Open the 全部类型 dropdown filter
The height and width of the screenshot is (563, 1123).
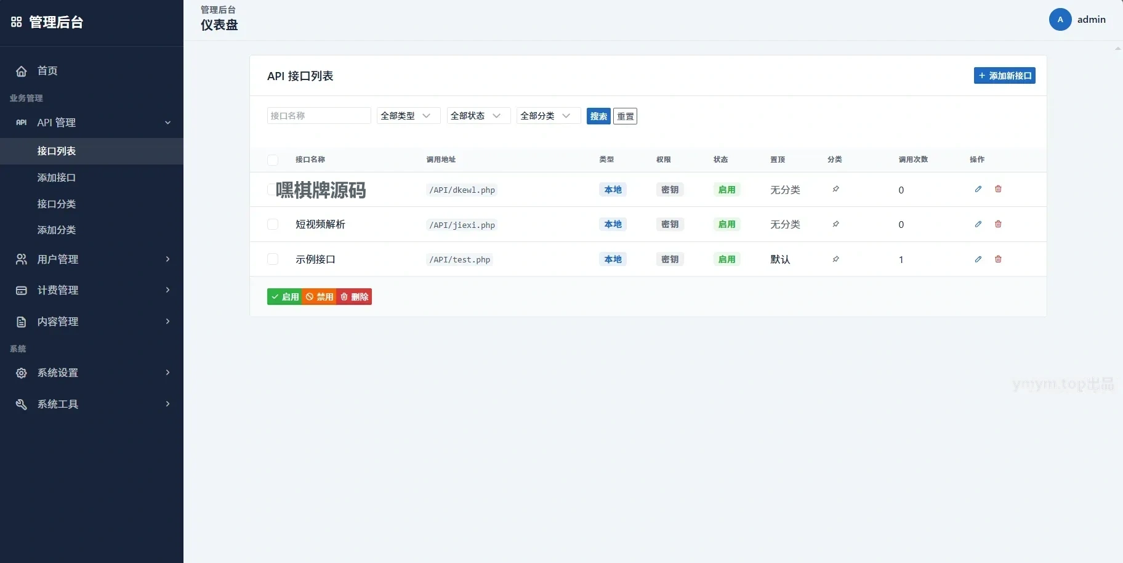[x=408, y=116]
